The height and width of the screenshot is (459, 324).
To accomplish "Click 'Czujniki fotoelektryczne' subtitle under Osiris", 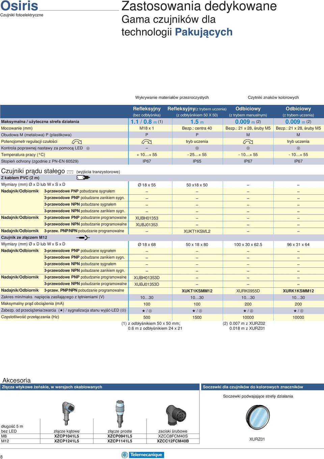I will coord(22,15).
